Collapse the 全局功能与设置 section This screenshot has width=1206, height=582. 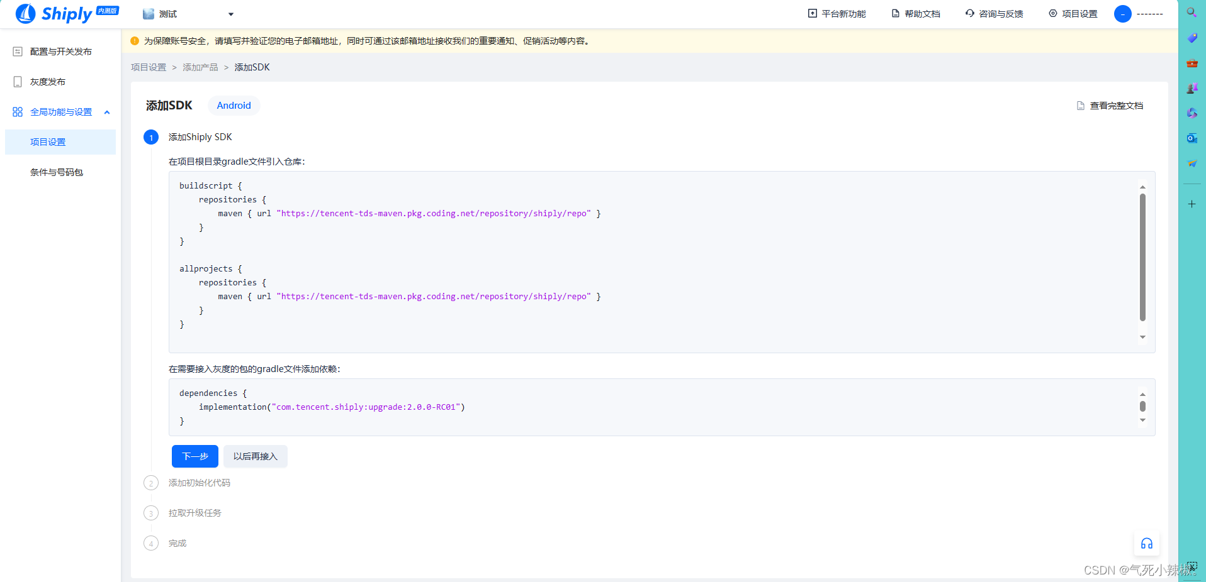coord(106,112)
